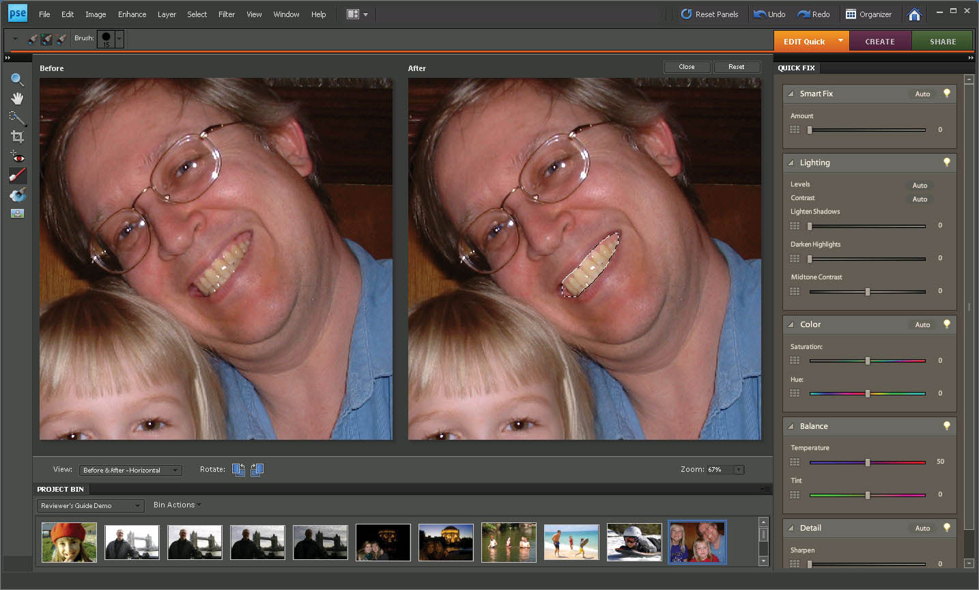Image resolution: width=979 pixels, height=590 pixels.
Task: Activate the Whiten Teeth brush tool
Action: [x=17, y=176]
